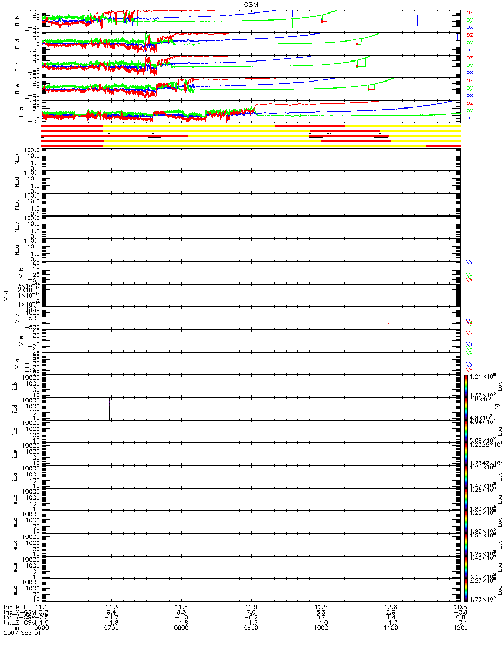Screen dimensions: 502x648
Task: Click the N_c density axis label
Action: point(18,204)
